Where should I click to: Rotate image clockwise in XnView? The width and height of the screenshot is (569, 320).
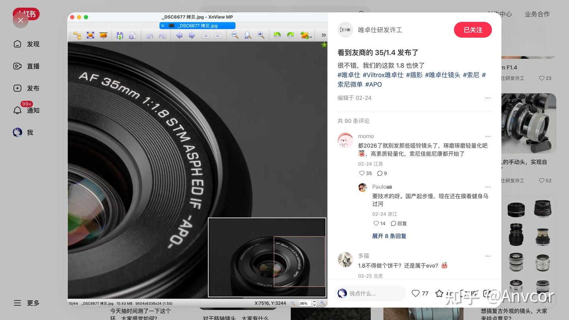[290, 36]
